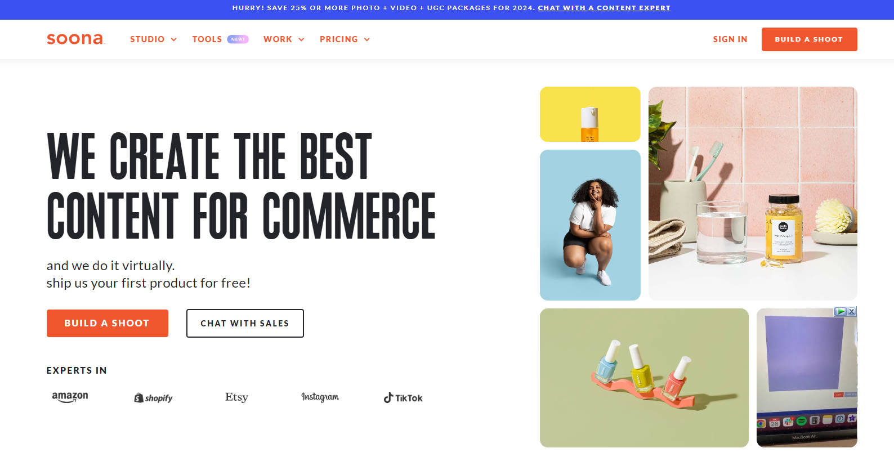
Task: Expand the Work dropdown chevron
Action: click(301, 39)
